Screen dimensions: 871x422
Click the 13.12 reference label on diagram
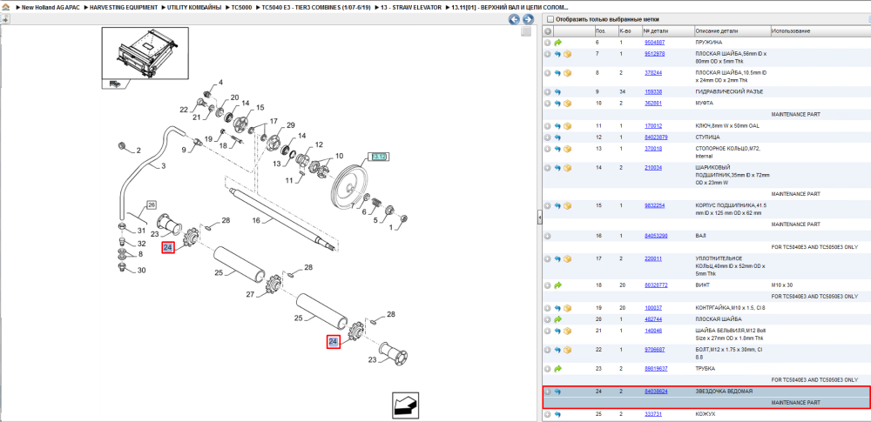click(x=379, y=157)
